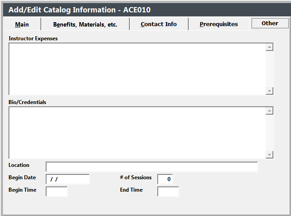291x216 pixels.
Task: Click the End Time label
Action: tap(132, 190)
